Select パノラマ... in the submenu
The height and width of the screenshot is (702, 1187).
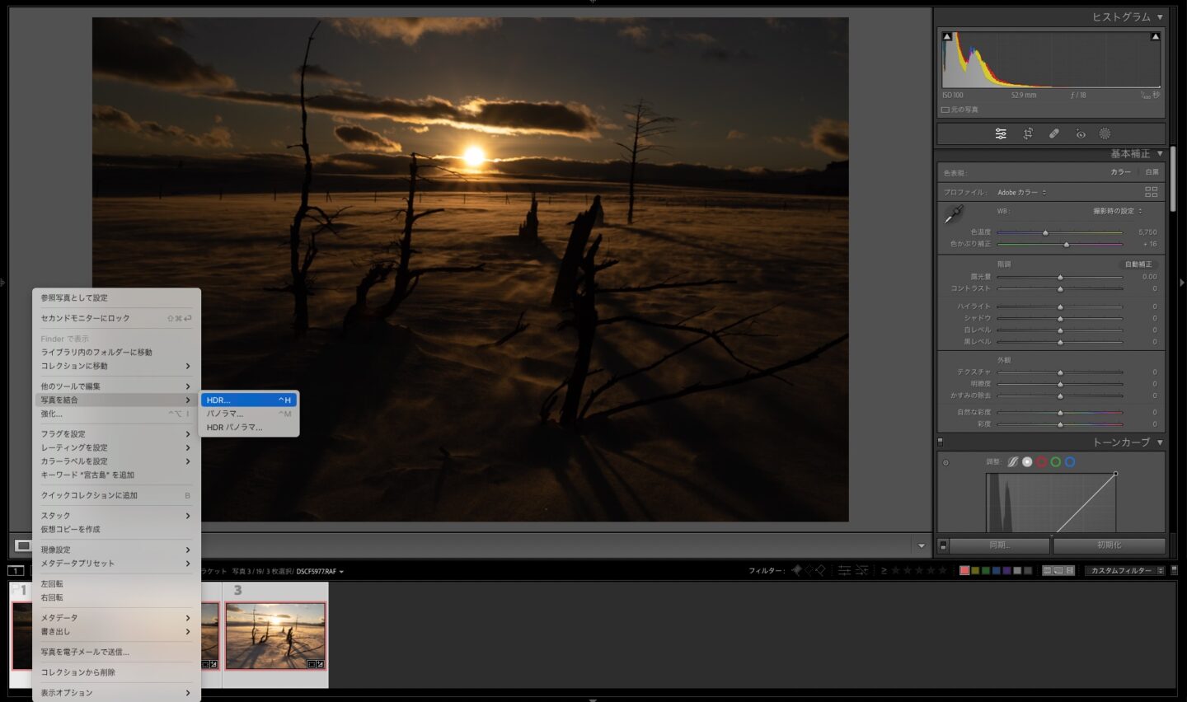pyautogui.click(x=248, y=414)
